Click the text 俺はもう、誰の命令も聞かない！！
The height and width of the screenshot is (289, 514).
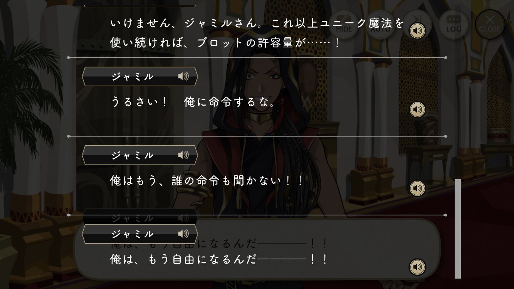pos(207,181)
